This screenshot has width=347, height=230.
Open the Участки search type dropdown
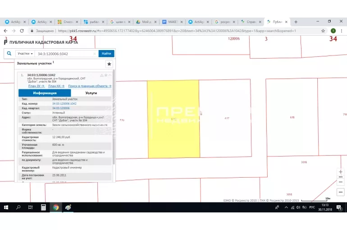pos(25,54)
